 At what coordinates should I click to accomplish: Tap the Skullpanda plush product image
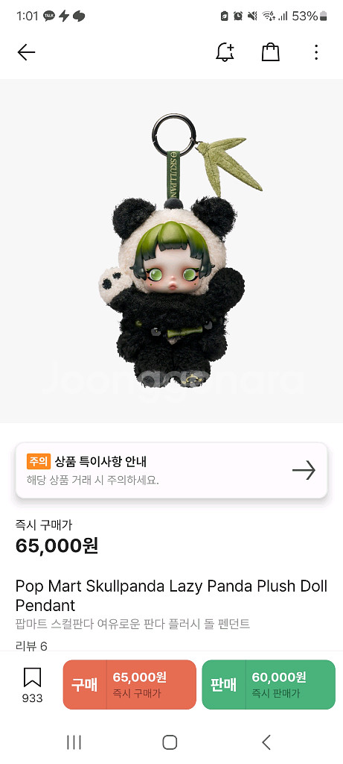(x=171, y=251)
